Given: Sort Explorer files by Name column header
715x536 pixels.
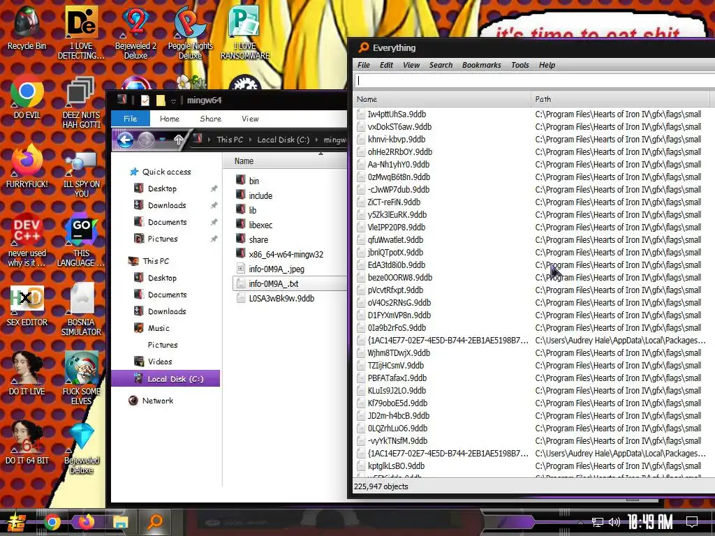Looking at the screenshot, I should (x=285, y=161).
